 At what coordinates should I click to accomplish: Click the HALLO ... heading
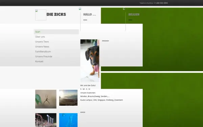(x=89, y=14)
